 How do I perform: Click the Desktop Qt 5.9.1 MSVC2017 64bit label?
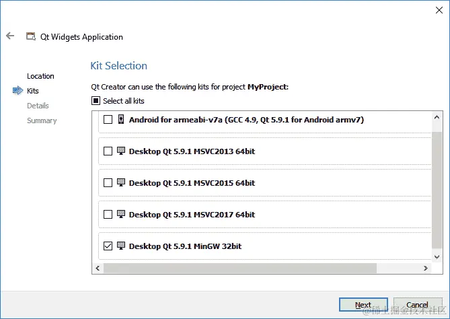192,215
